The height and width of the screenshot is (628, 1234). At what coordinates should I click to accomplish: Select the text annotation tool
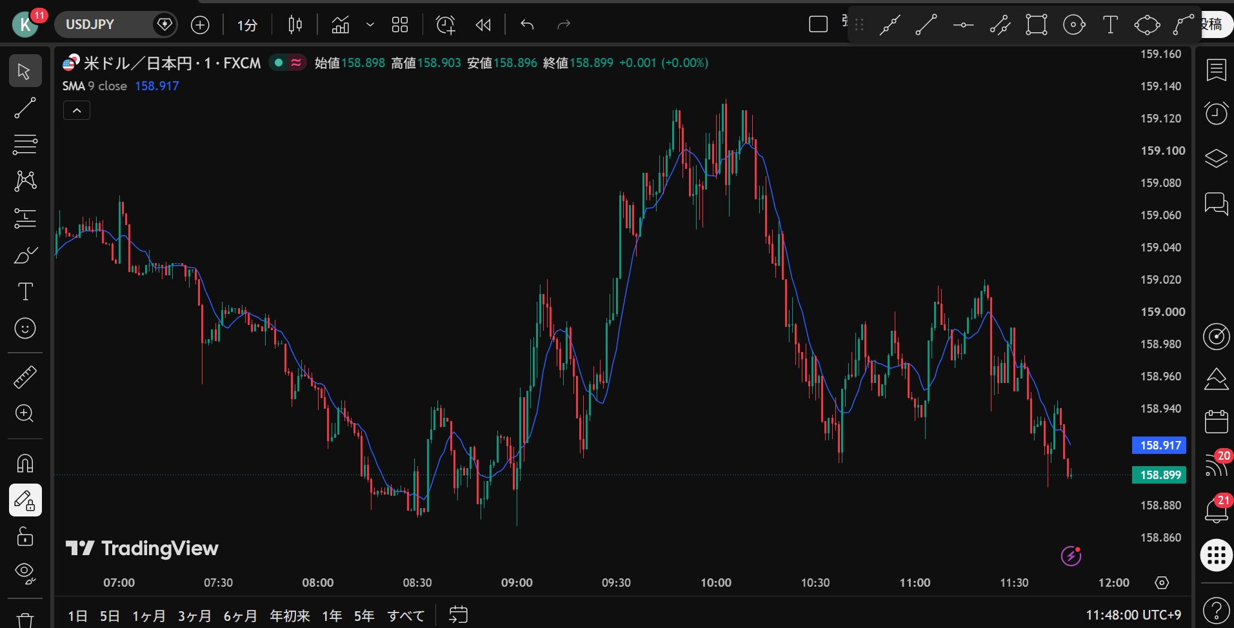click(x=25, y=291)
